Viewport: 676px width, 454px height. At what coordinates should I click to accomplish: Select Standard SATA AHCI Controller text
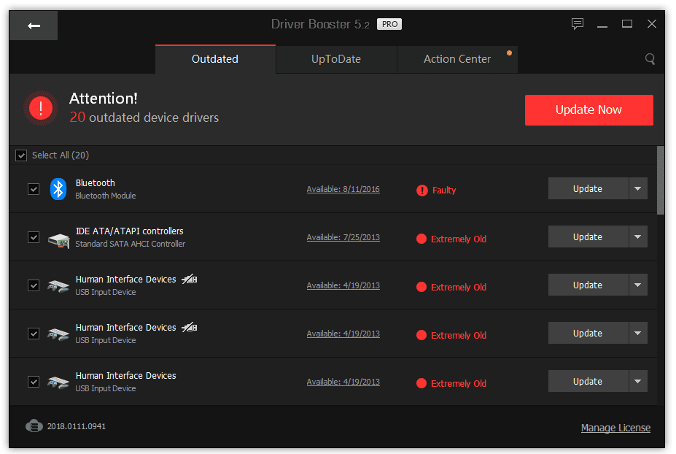[x=131, y=244]
